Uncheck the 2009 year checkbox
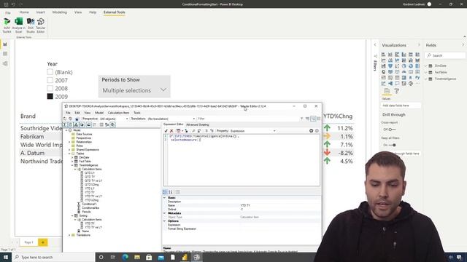The width and height of the screenshot is (467, 262). point(50,96)
